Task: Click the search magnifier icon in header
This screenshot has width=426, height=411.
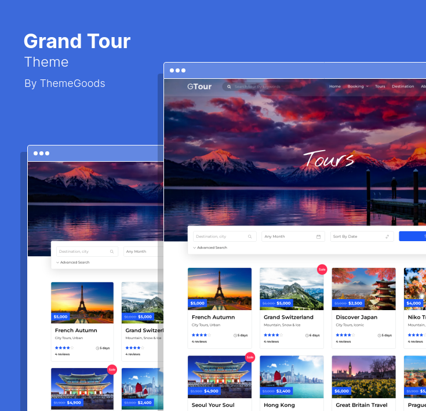Action: click(x=229, y=86)
